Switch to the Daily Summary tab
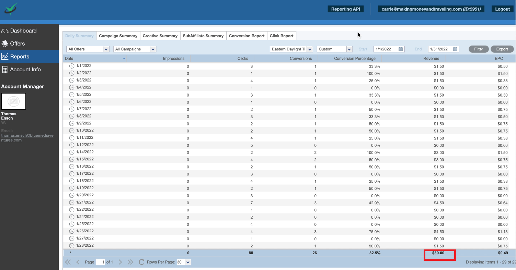Screen dimensions: 516x270 79,36
